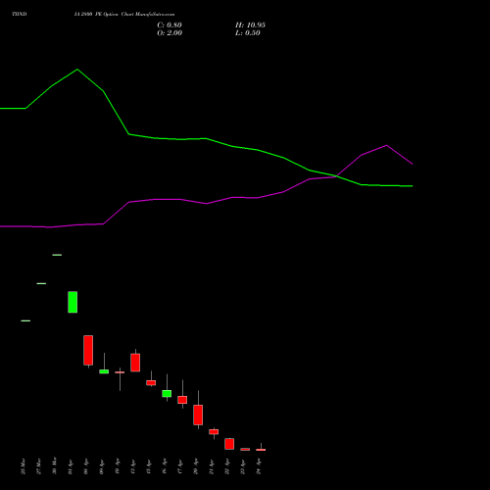Click the close value C: 0.80

[170, 25]
